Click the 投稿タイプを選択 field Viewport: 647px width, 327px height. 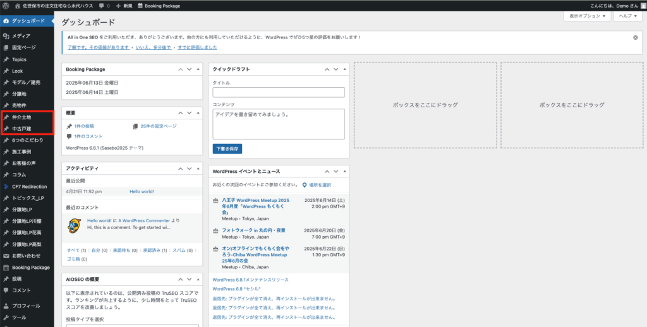pos(132,326)
